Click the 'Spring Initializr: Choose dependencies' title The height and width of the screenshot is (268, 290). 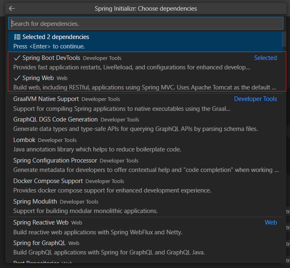[x=146, y=9]
